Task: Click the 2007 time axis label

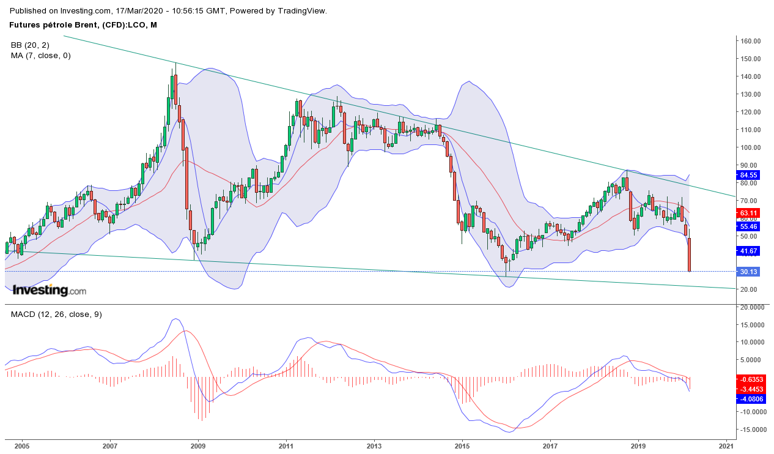Action: click(110, 446)
